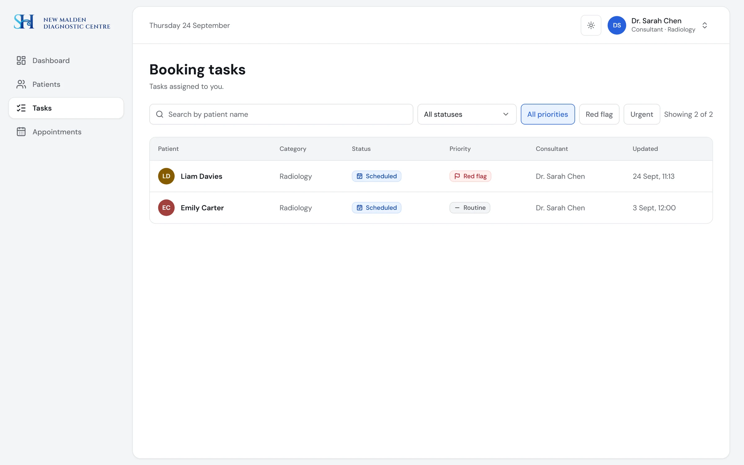
Task: Click the DS user avatar
Action: (617, 25)
